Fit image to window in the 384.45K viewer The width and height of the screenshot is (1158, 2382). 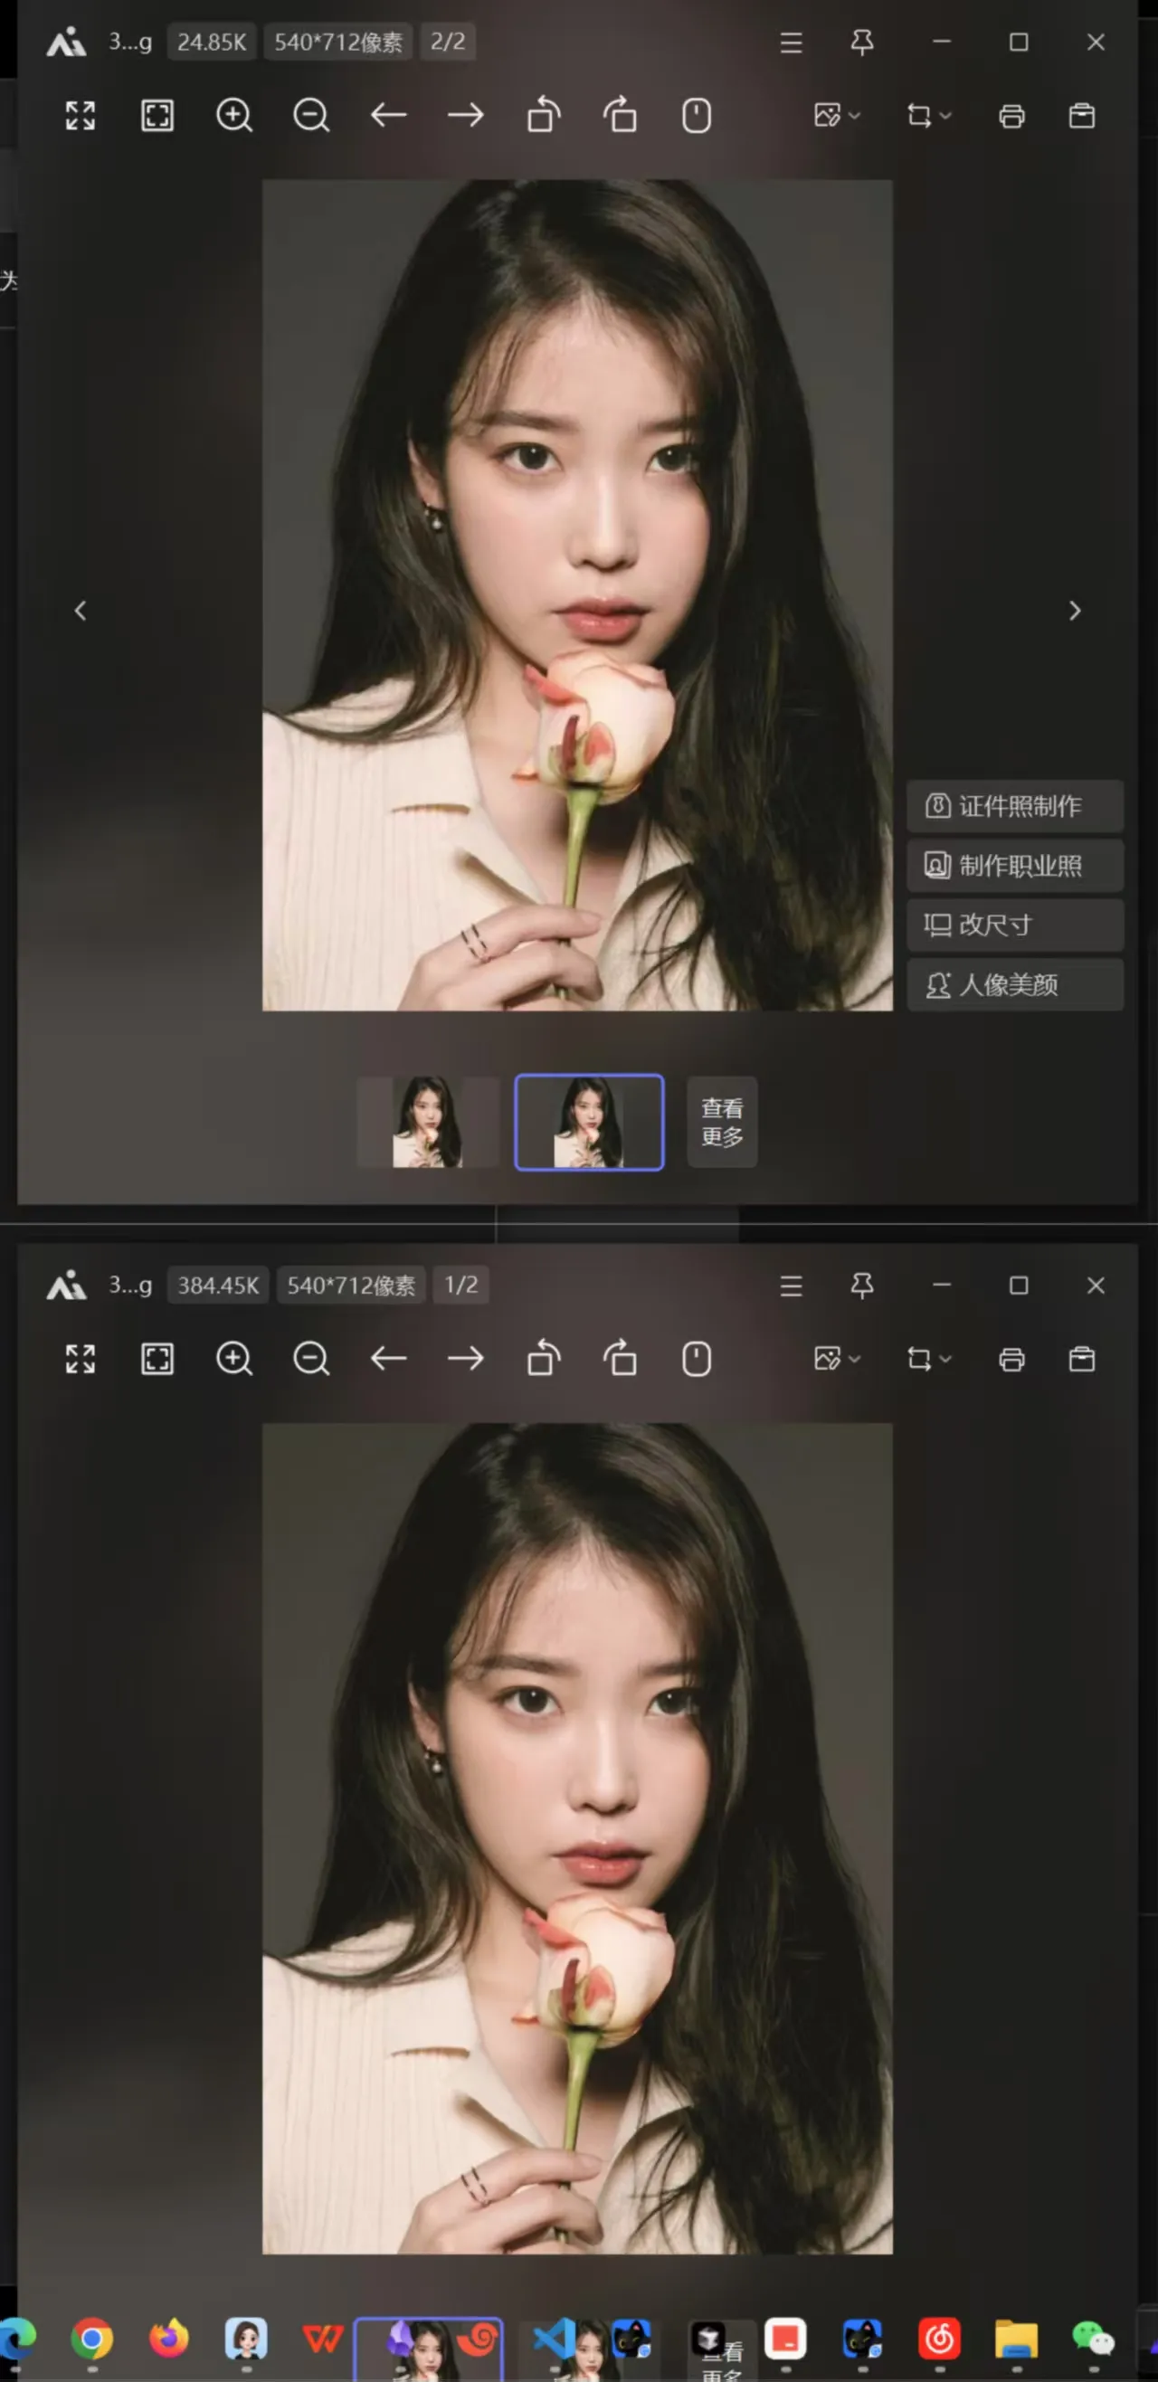click(x=157, y=1360)
